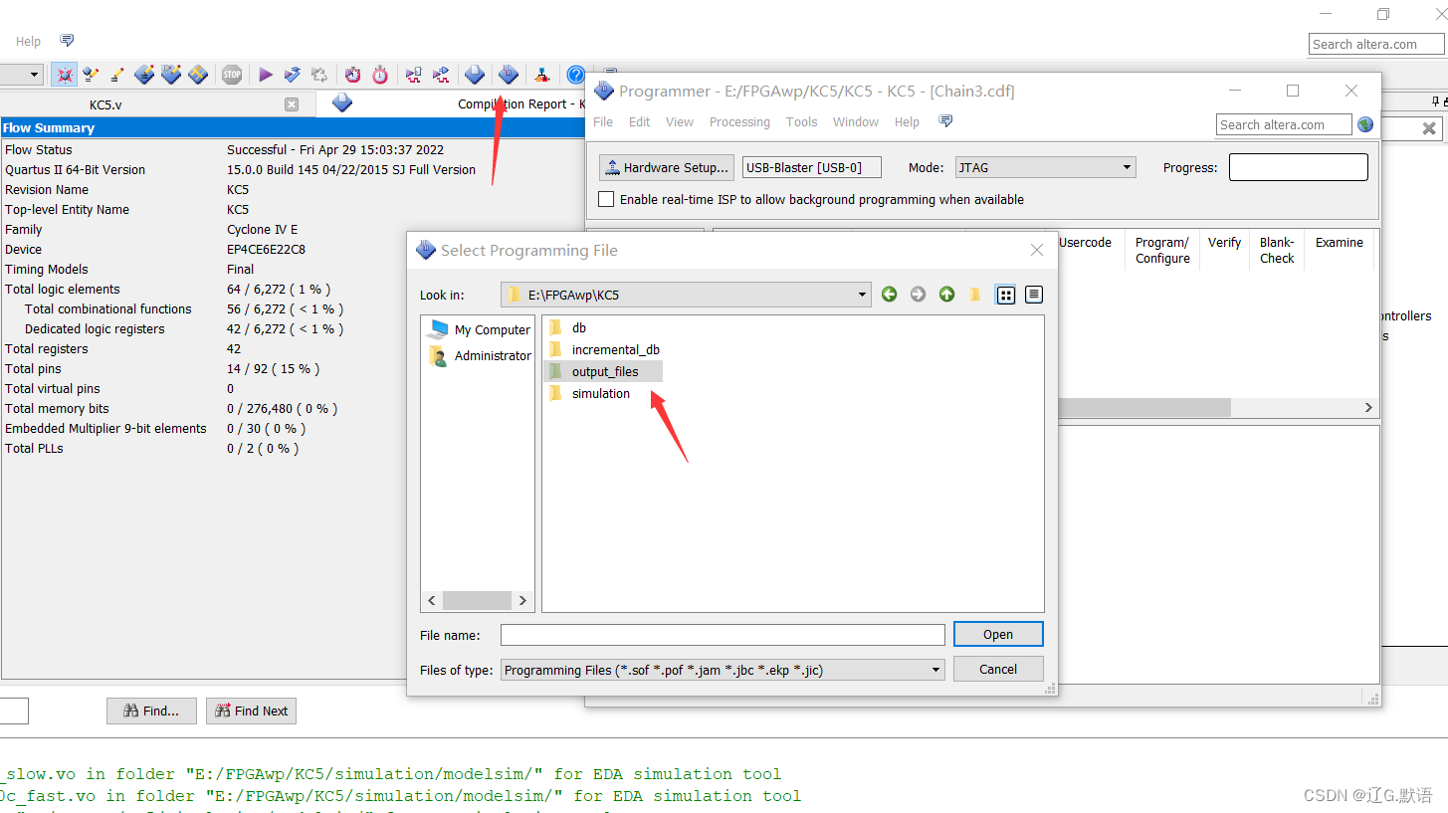This screenshot has height=813, width=1448.
Task: Expand the Look in path dropdown
Action: tap(863, 295)
